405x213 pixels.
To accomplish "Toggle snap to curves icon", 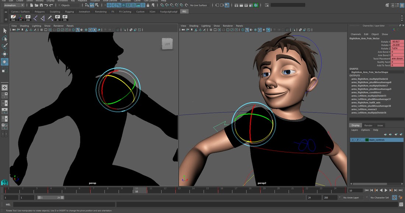I will (167, 5).
